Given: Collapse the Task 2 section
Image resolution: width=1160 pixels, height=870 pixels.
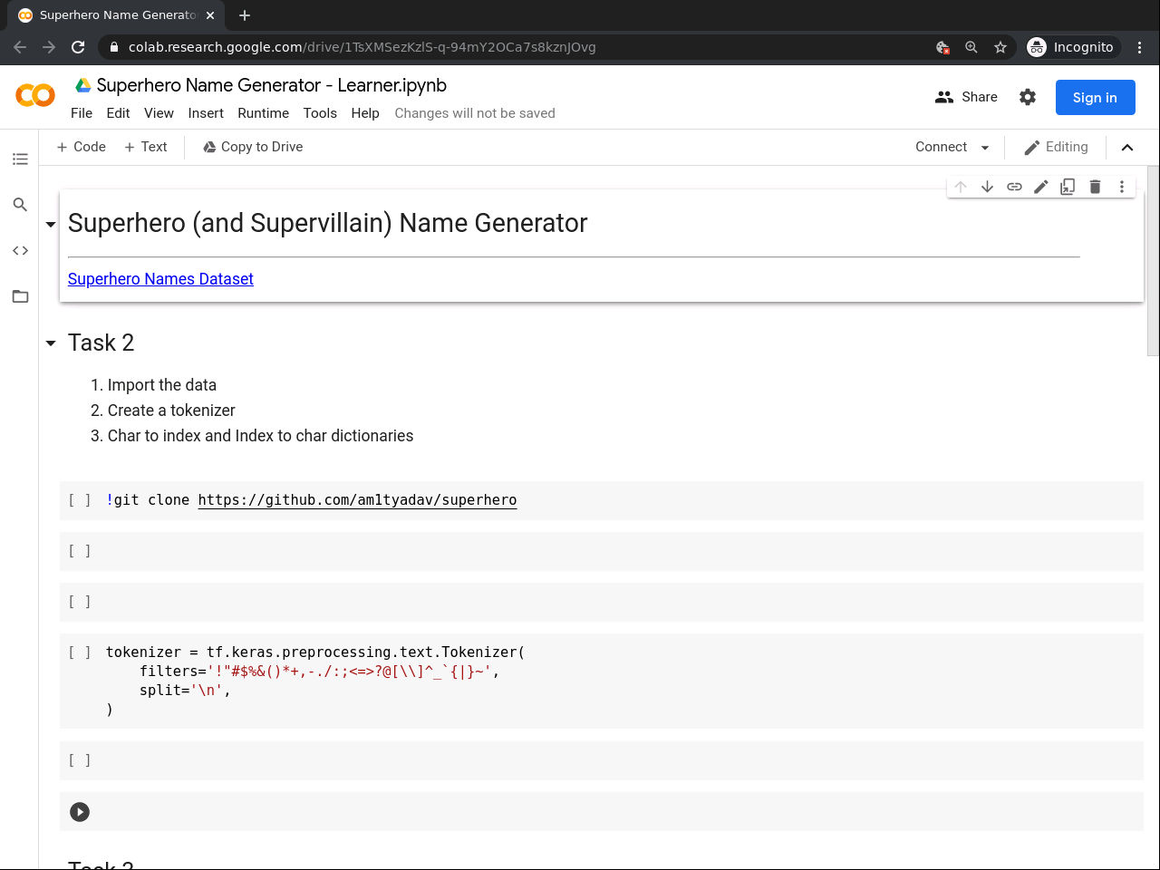Looking at the screenshot, I should pos(51,343).
